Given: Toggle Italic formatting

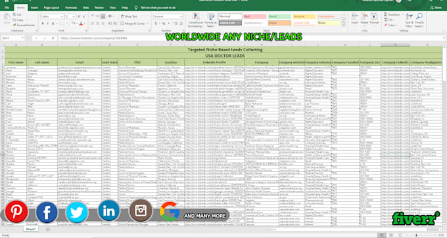Looking at the screenshot, I should coord(47,24).
